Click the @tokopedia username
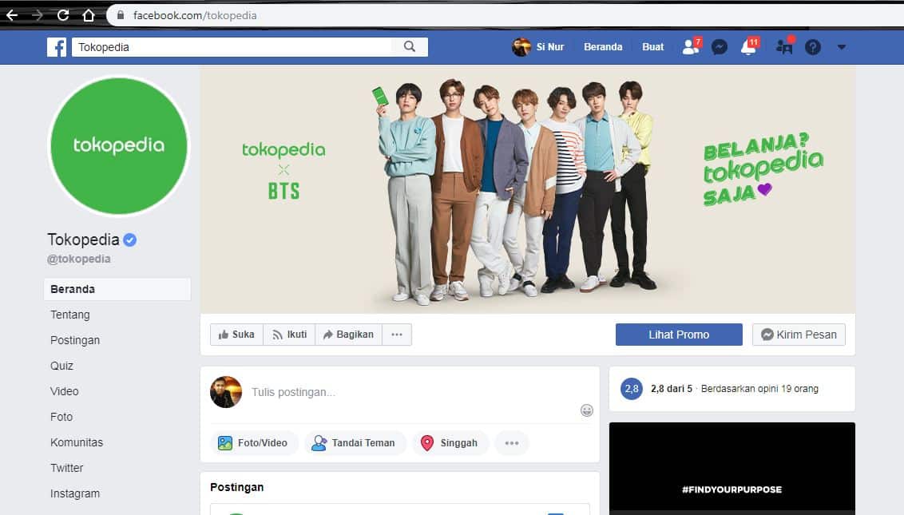This screenshot has height=515, width=904. tap(78, 259)
